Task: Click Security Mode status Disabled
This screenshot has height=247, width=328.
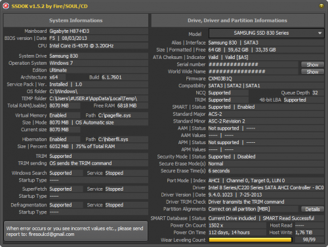Action: (247, 157)
